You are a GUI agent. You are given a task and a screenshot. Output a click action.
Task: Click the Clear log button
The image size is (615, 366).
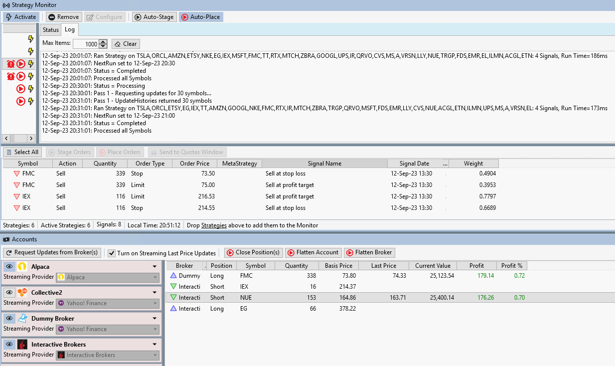tap(126, 44)
